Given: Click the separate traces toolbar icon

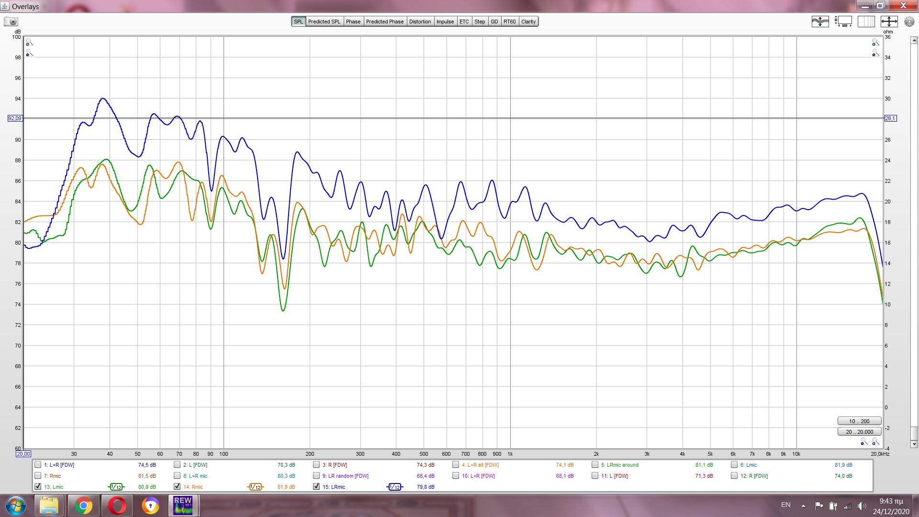Looking at the screenshot, I should (820, 22).
